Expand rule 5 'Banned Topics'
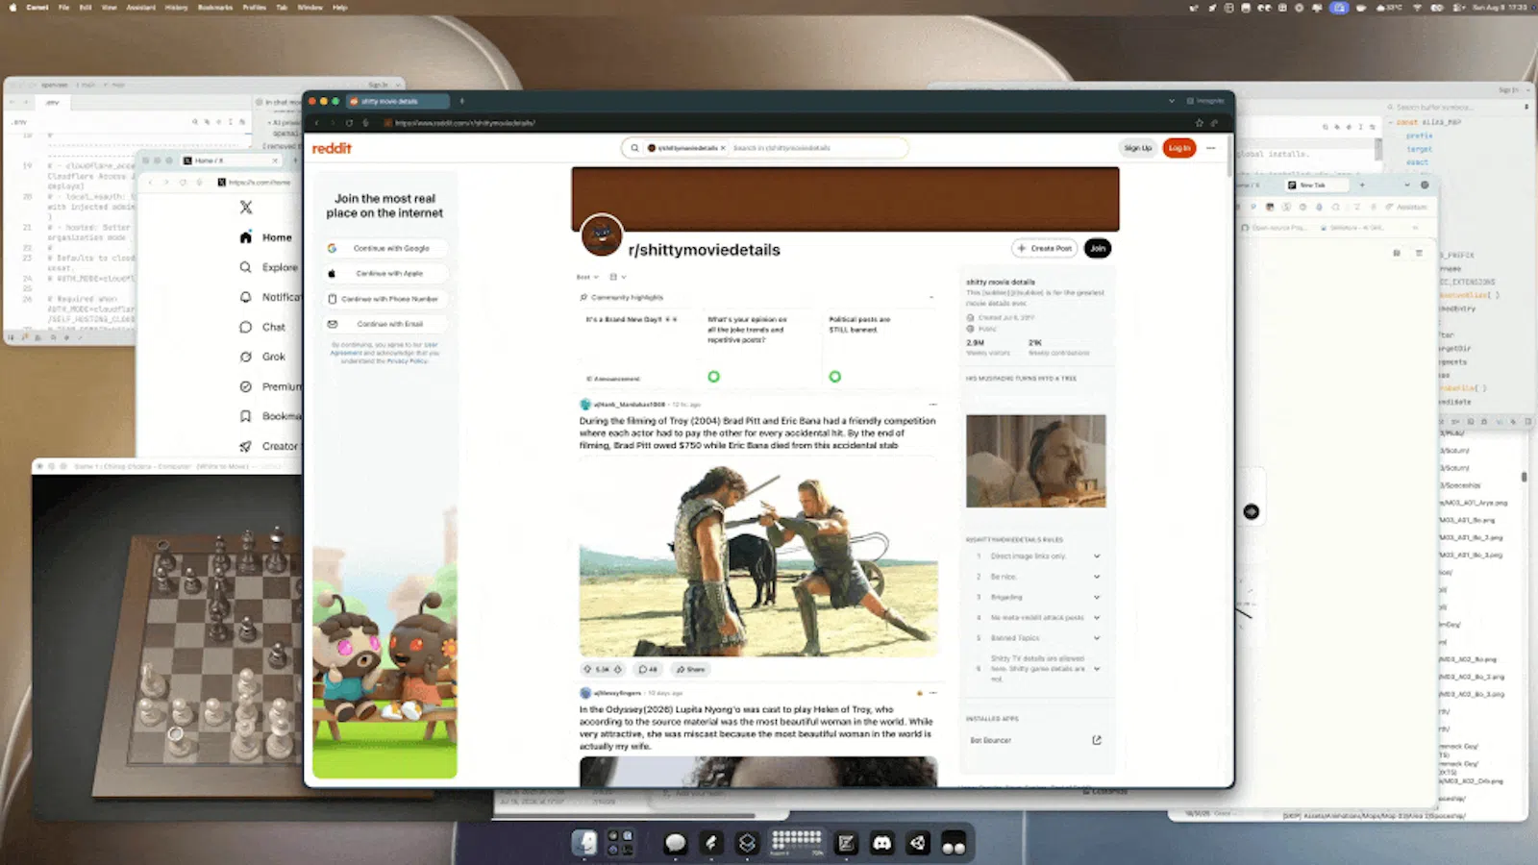Screen dimensions: 1538x865 pos(1097,638)
